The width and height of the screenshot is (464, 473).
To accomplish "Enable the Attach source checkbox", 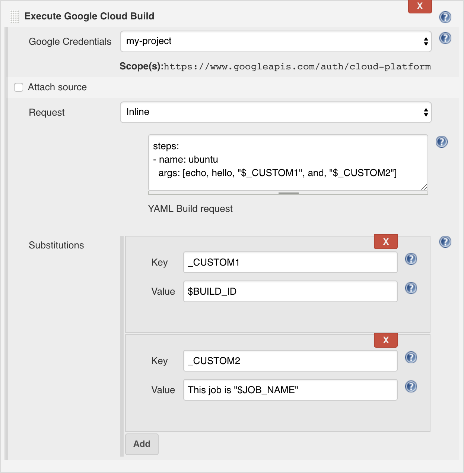I will pyautogui.click(x=19, y=87).
